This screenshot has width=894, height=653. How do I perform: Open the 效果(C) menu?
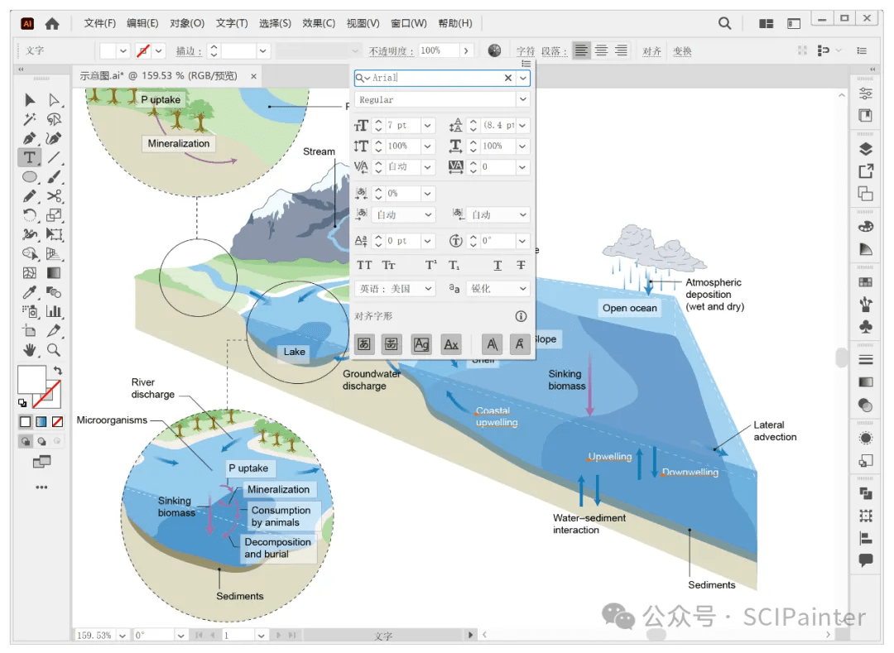(319, 23)
